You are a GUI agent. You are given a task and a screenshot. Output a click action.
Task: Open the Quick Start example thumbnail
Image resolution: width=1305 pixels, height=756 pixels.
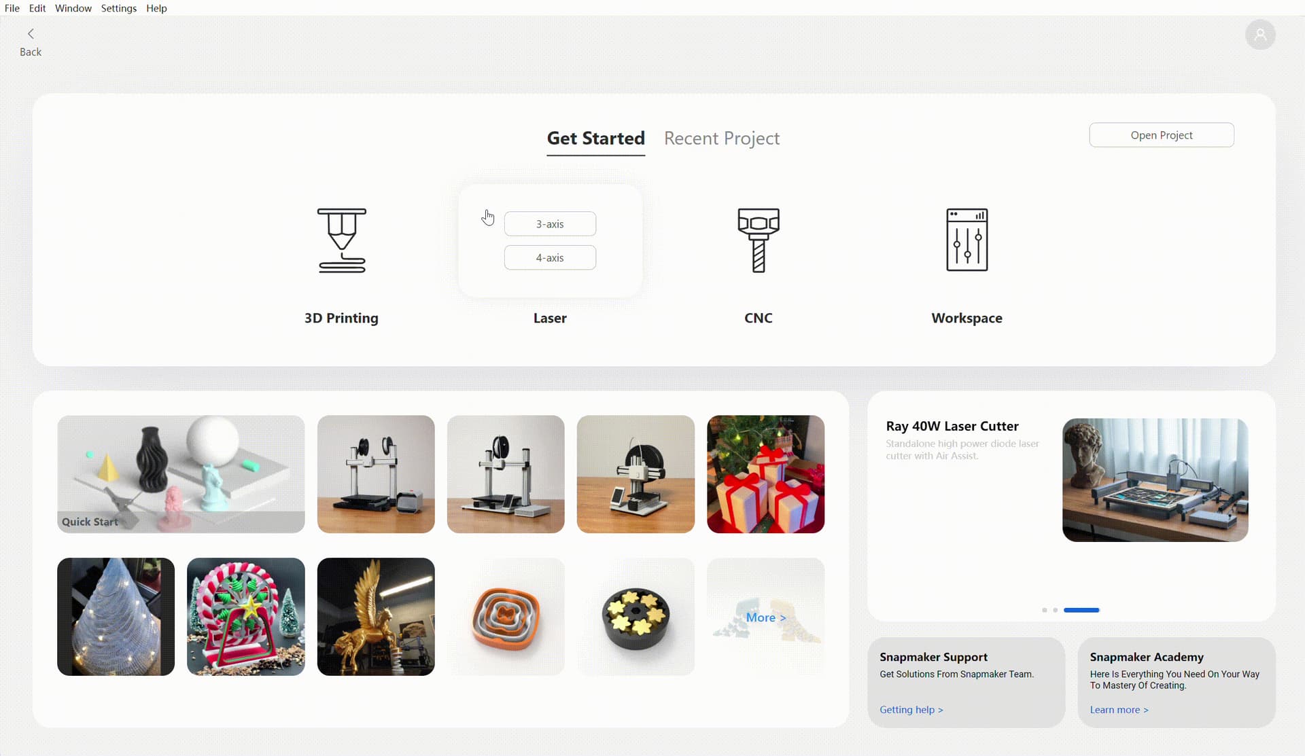point(181,474)
